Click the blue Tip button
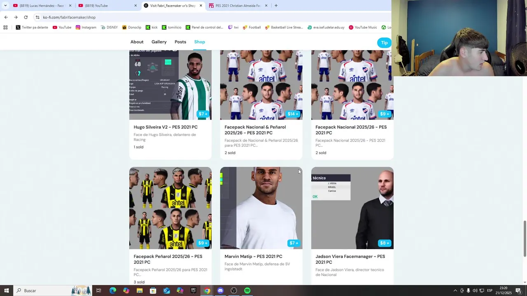The width and height of the screenshot is (527, 296). 384,42
